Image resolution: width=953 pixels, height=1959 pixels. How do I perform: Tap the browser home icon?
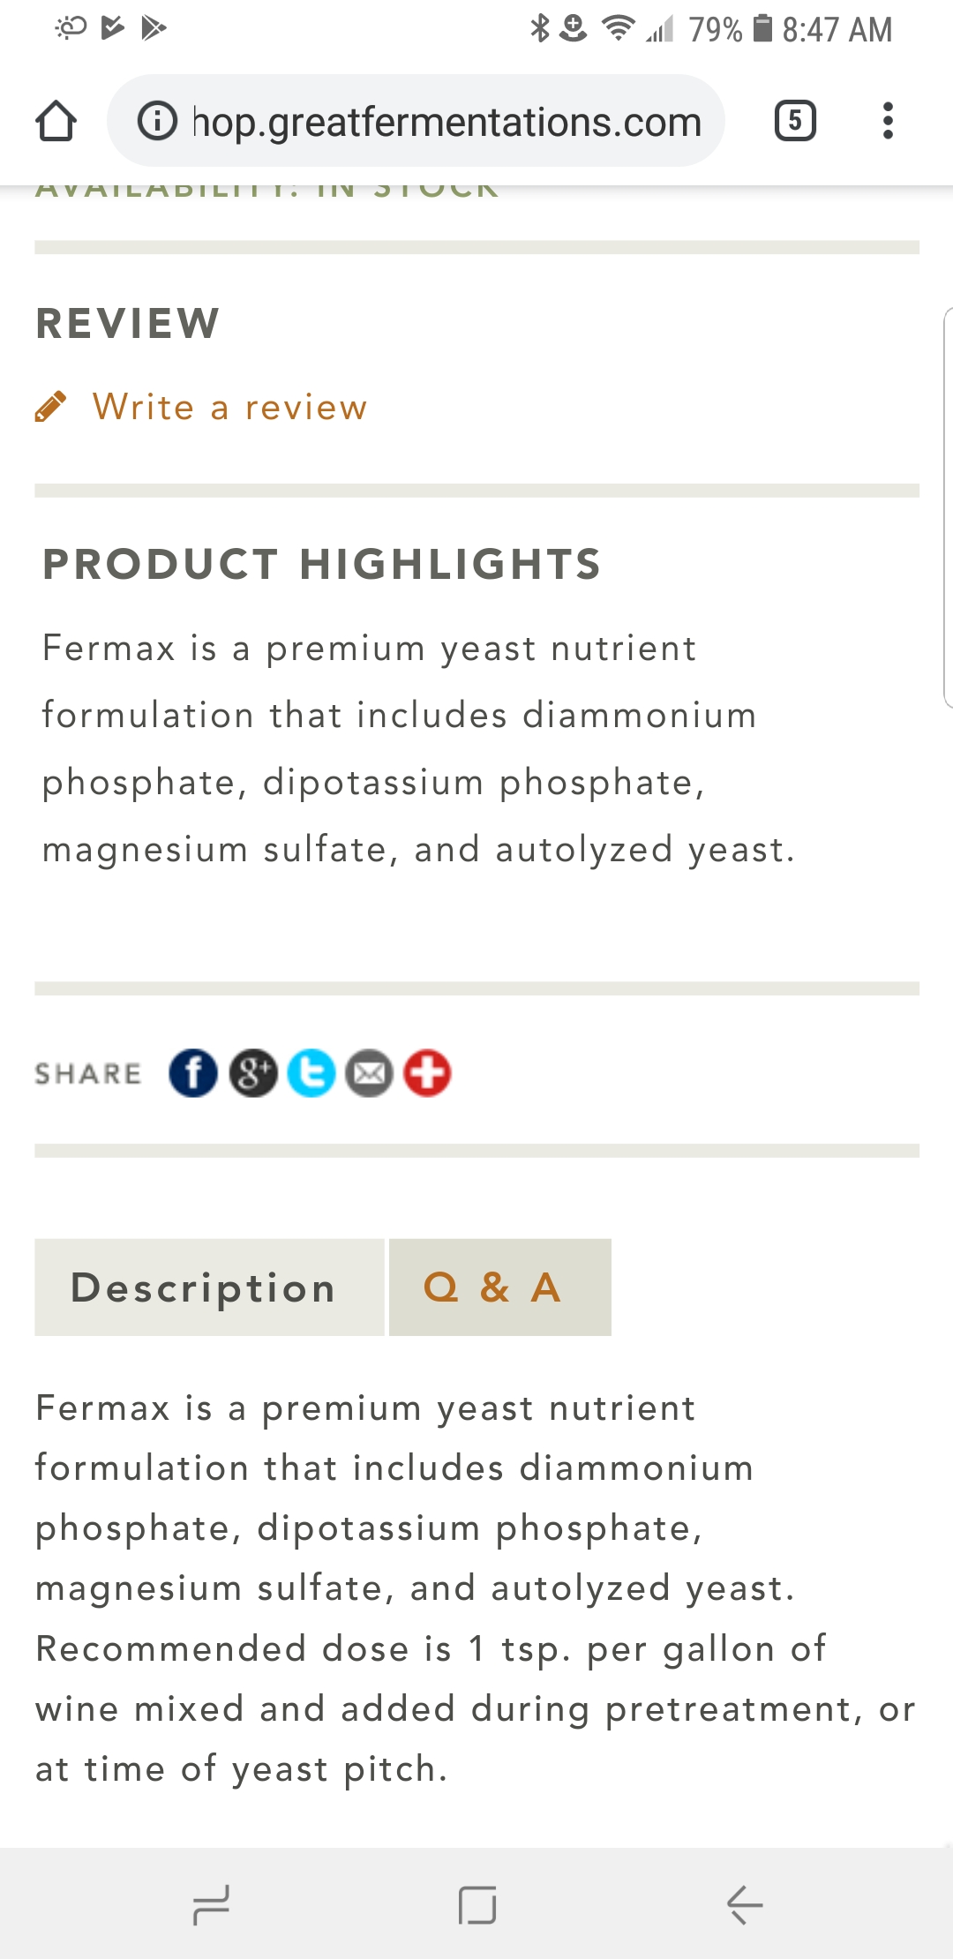tap(56, 121)
